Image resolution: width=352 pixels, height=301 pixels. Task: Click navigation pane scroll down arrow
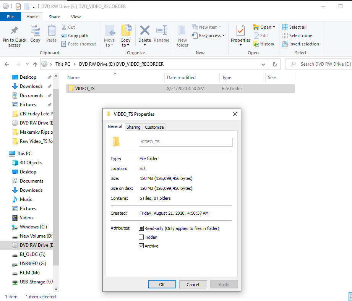coord(56,289)
